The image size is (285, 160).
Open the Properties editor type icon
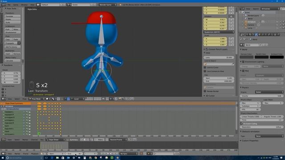click(x=242, y=35)
